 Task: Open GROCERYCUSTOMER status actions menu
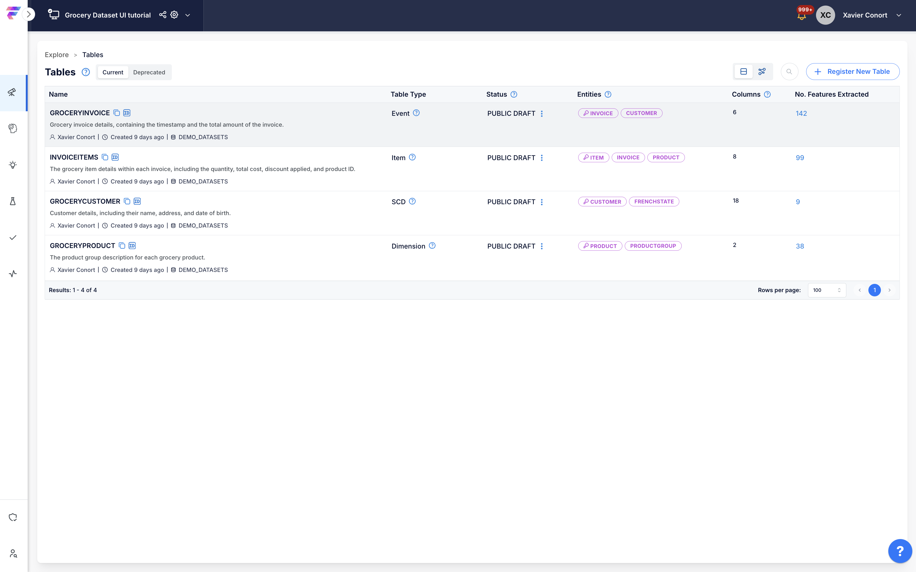point(541,202)
